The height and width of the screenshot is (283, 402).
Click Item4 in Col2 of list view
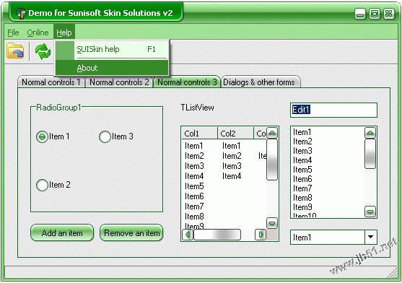pyautogui.click(x=232, y=176)
